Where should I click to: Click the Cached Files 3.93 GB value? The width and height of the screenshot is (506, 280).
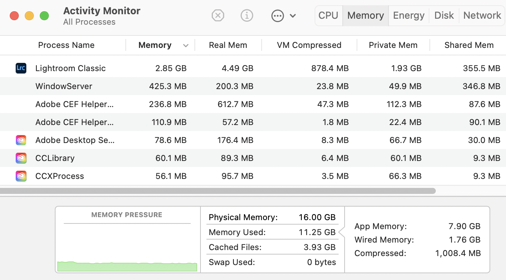coord(319,247)
